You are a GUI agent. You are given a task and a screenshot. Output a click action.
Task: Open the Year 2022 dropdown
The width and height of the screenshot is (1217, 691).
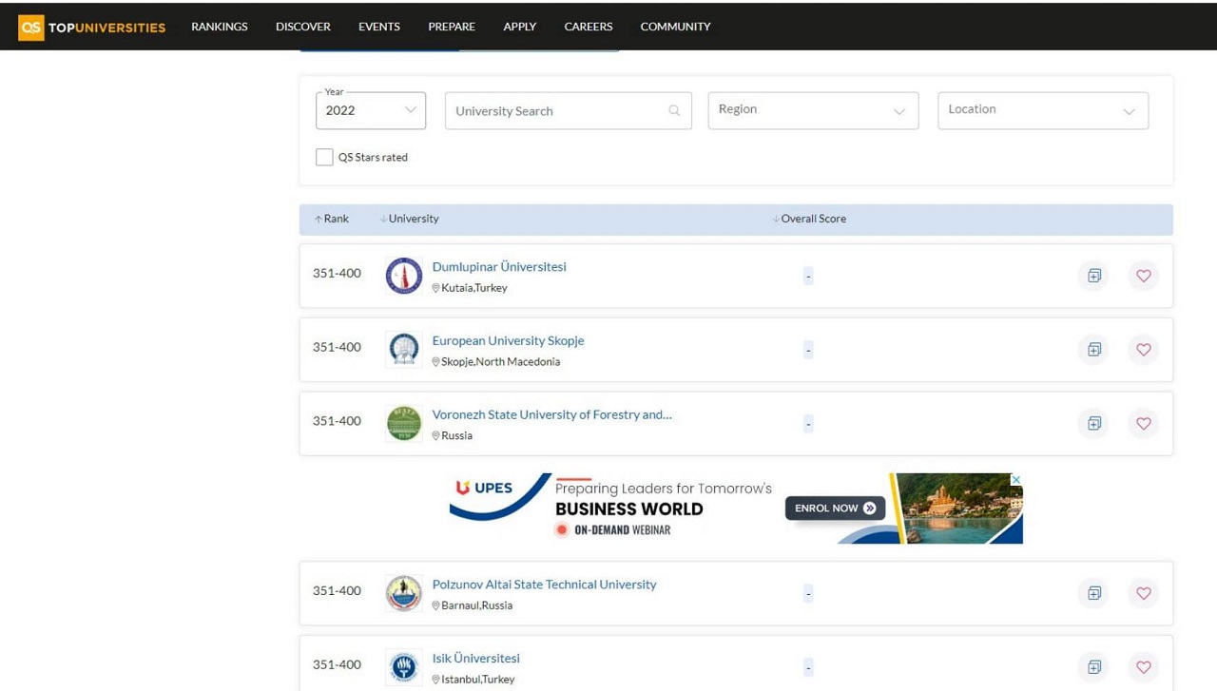click(371, 110)
